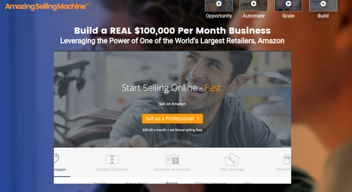Click the Offer Services text label

232,170
